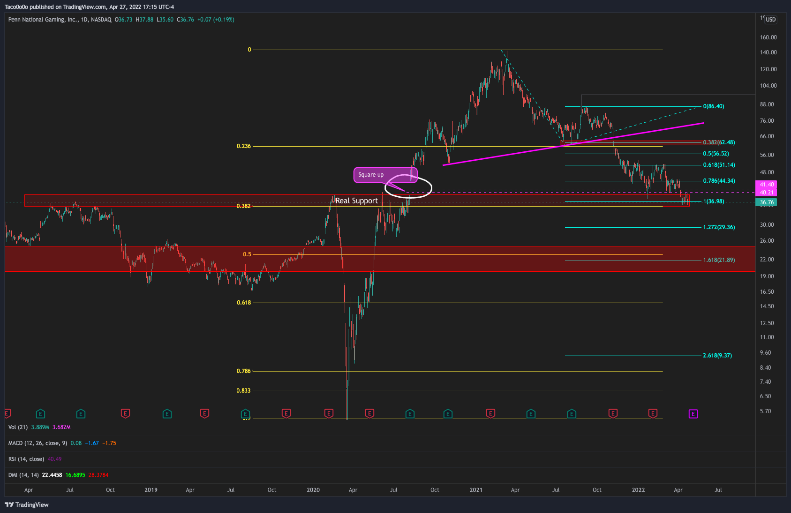
Task: Click the Penn National Gaming symbol title
Action: coord(43,20)
